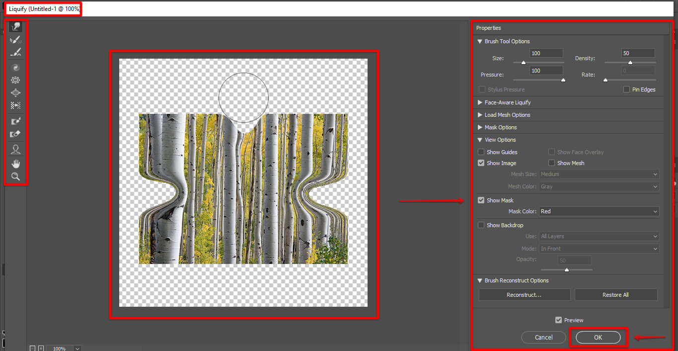Screen dimensions: 678x351
Task: Select the Forward Warp tool
Action: [16, 27]
